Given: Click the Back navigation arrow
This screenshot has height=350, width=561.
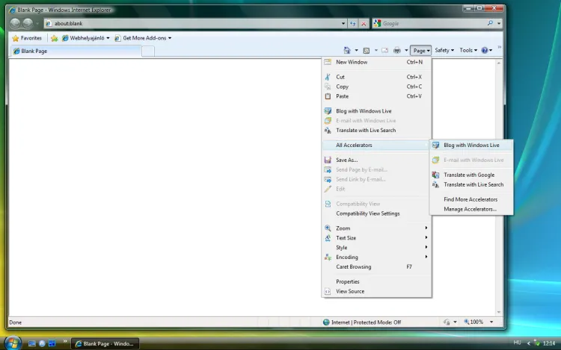Looking at the screenshot, I should [x=15, y=23].
